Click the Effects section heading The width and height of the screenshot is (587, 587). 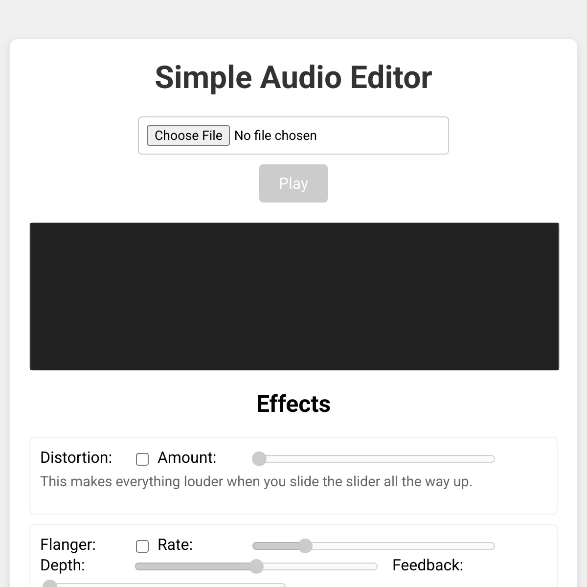pyautogui.click(x=293, y=404)
